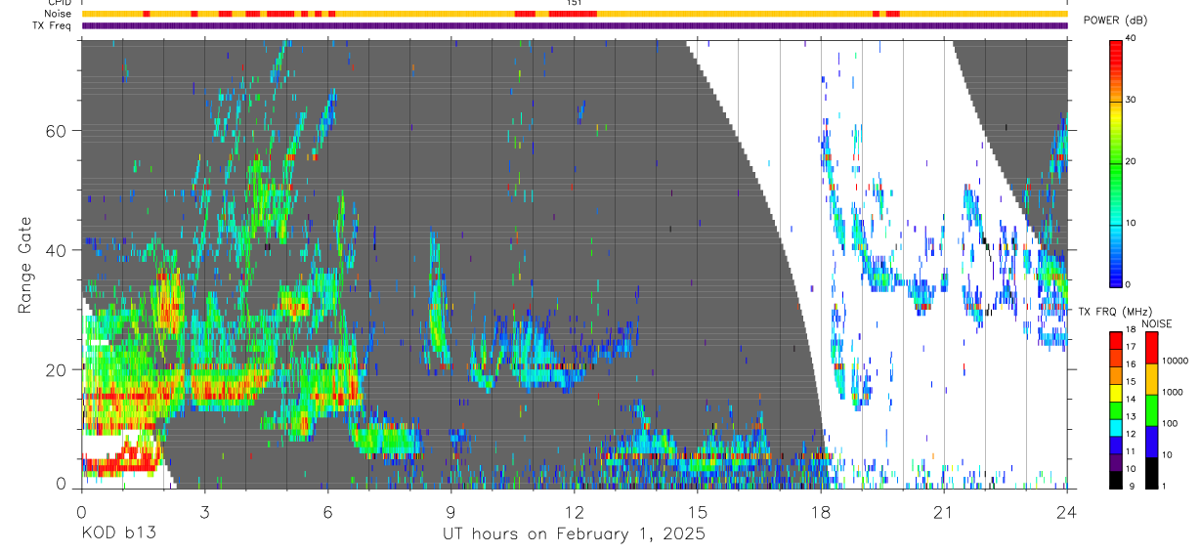The width and height of the screenshot is (1200, 554).
Task: Click the "15" tick on the UT hours axis
Action: pyautogui.click(x=697, y=511)
